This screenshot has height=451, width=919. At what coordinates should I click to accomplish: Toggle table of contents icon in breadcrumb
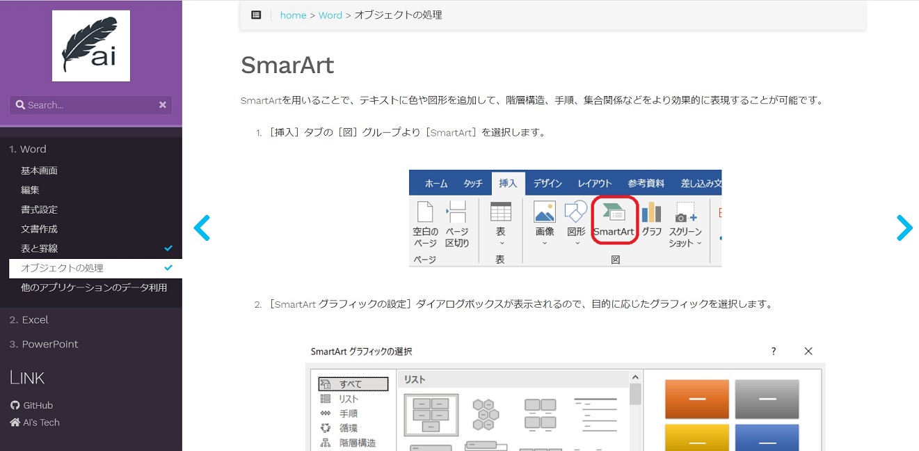point(256,15)
